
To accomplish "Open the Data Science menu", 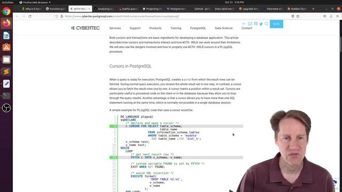I will click(x=223, y=28).
